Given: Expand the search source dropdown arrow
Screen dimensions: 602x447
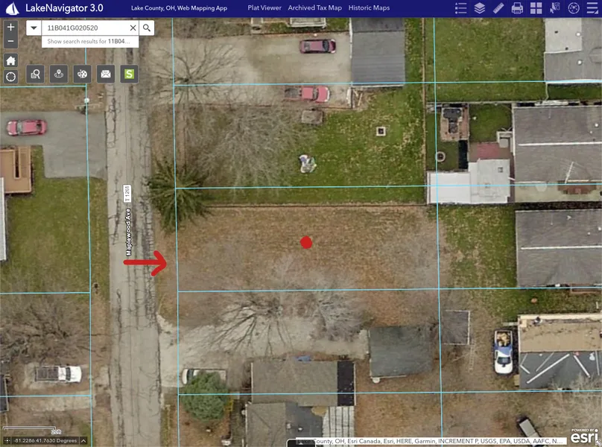Looking at the screenshot, I should pos(34,28).
